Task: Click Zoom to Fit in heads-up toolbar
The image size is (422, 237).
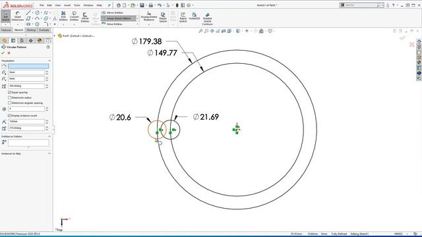Action: (x=200, y=31)
